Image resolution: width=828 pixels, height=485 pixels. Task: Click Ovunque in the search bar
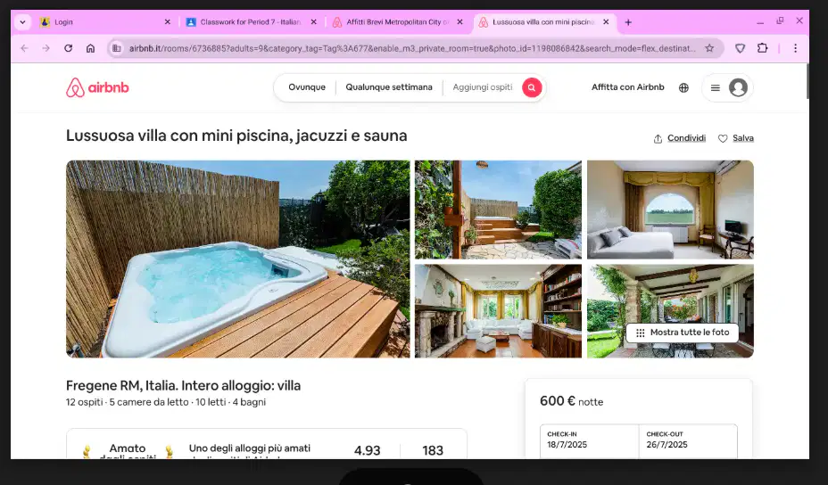coord(307,87)
